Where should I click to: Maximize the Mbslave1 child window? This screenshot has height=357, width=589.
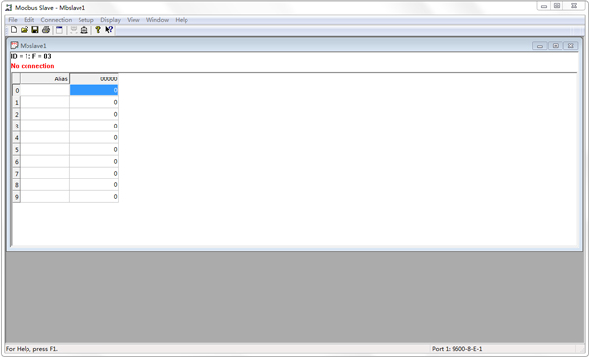coord(556,46)
